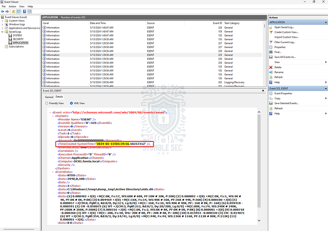Click the SECURITY saved log icon
This screenshot has width=328, height=237.
click(x=10, y=39)
